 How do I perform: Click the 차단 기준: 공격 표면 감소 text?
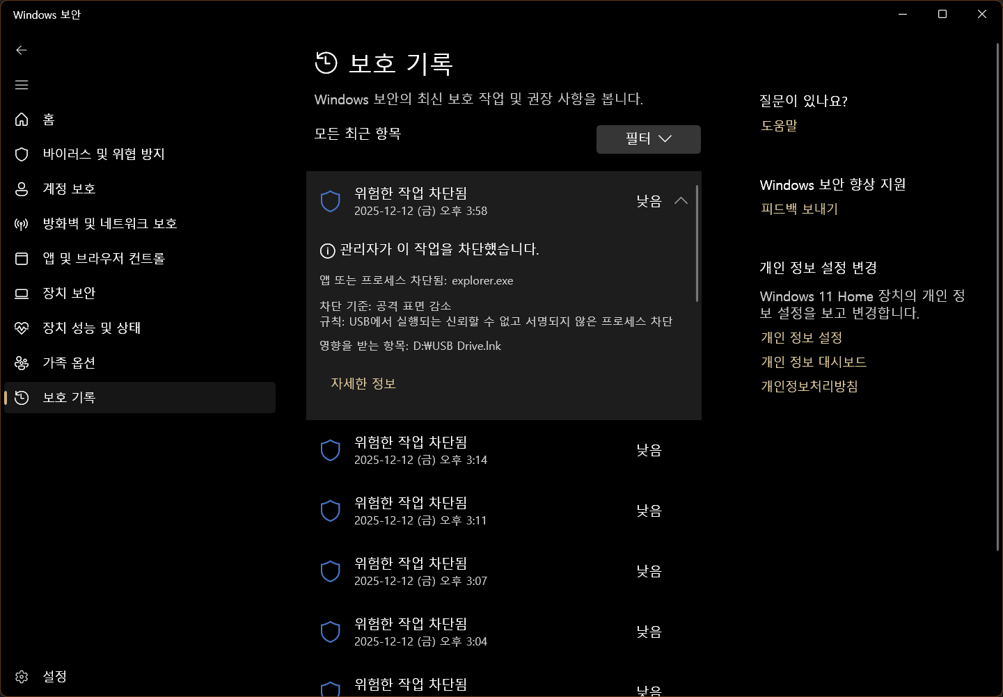[386, 306]
